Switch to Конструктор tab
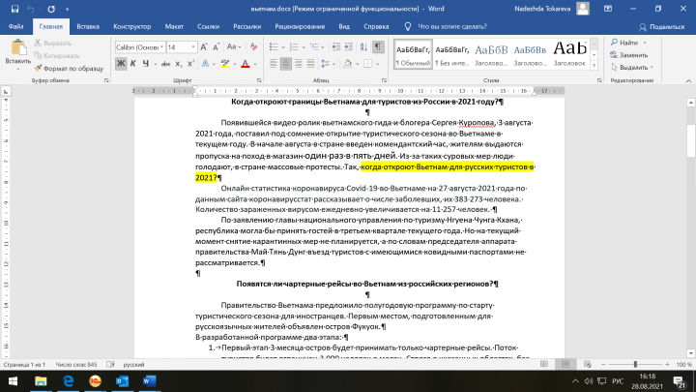 tap(132, 27)
